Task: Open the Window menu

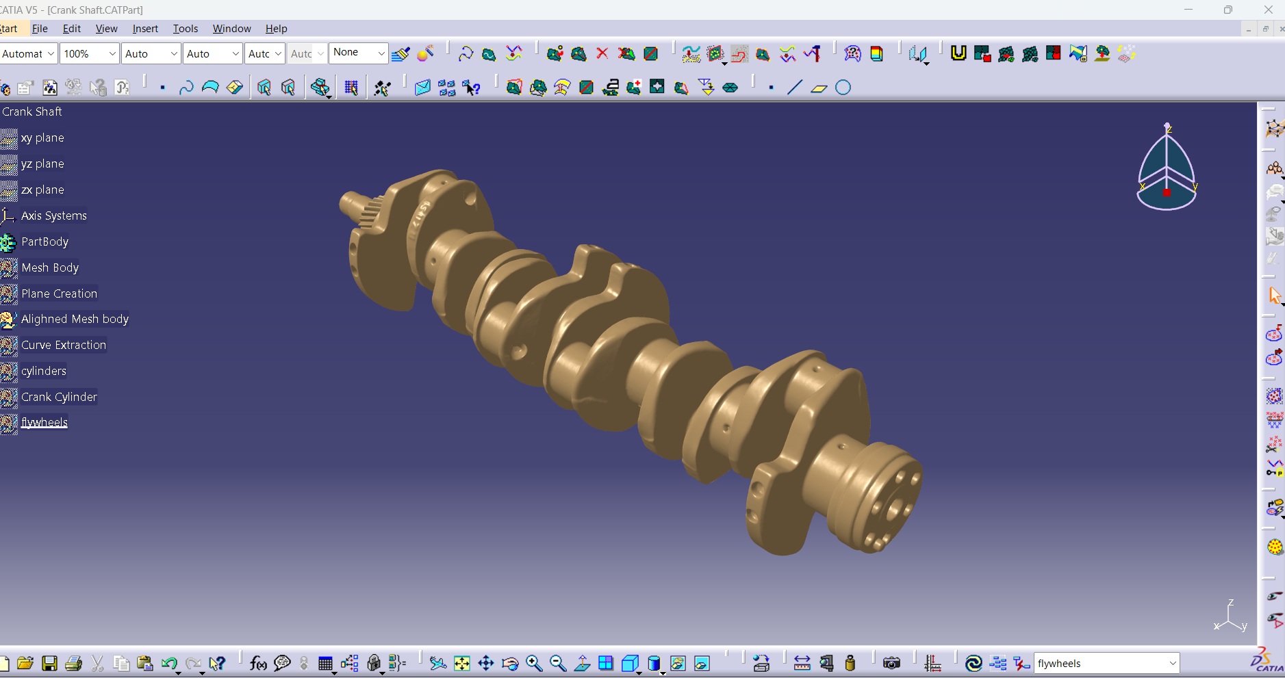Action: click(231, 29)
